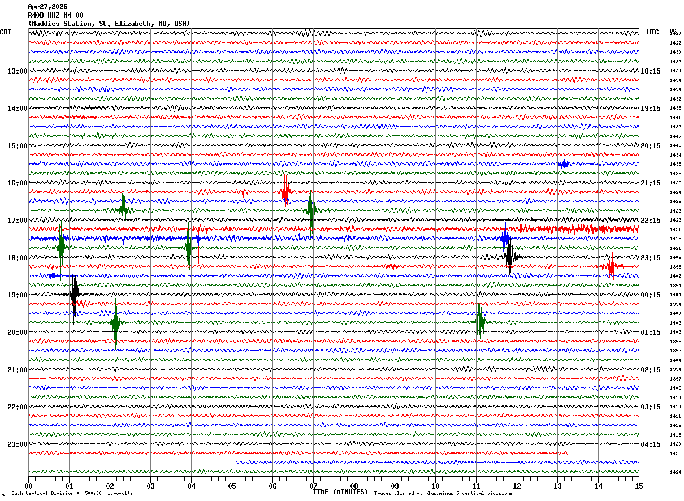Viewport: 684px width, 501px height.
Task: Click the DC offset value 1412
Action: point(676,426)
